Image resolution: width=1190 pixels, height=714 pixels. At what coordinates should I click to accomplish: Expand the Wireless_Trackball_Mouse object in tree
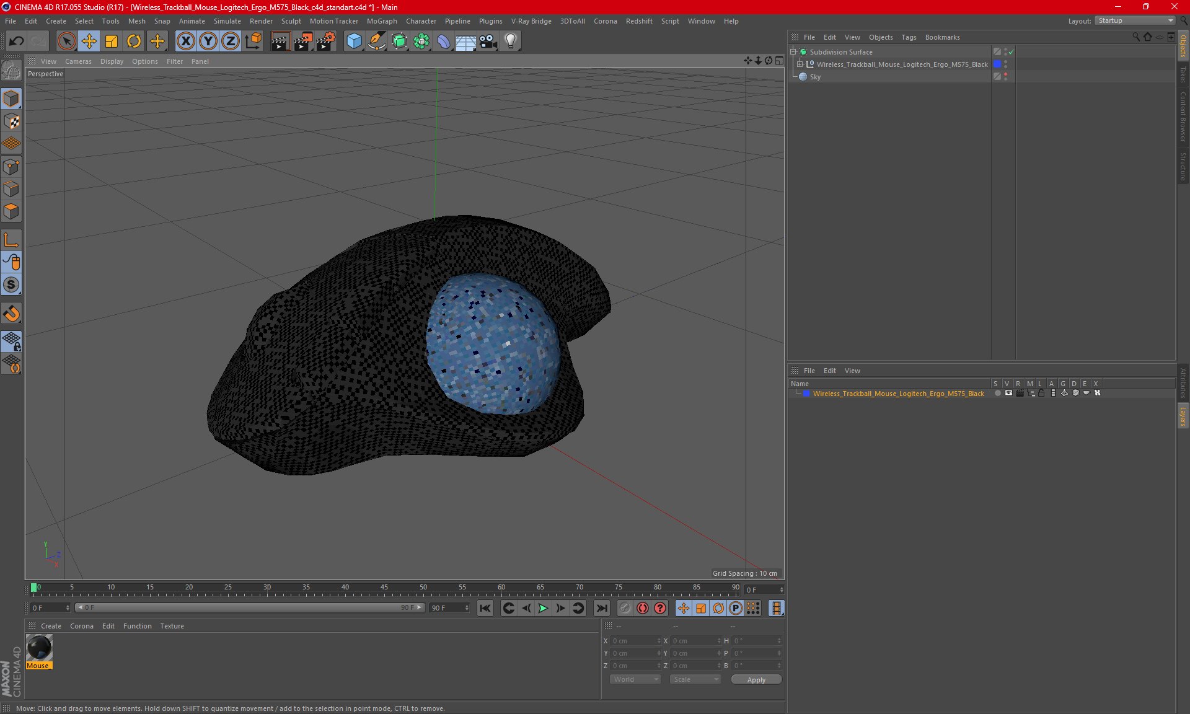(x=800, y=64)
